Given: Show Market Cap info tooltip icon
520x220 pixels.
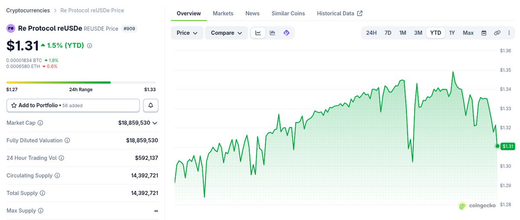Looking at the screenshot, I should (40, 123).
